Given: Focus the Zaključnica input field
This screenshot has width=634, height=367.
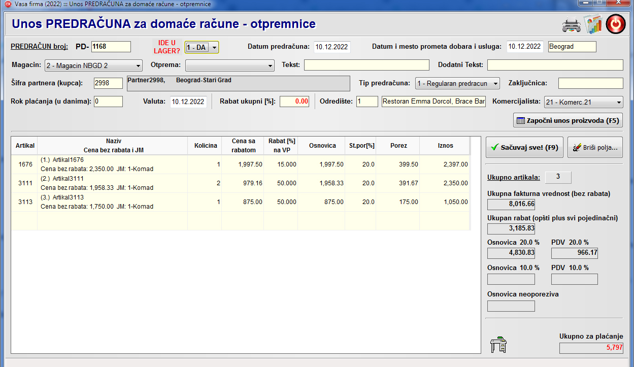Looking at the screenshot, I should click(591, 83).
